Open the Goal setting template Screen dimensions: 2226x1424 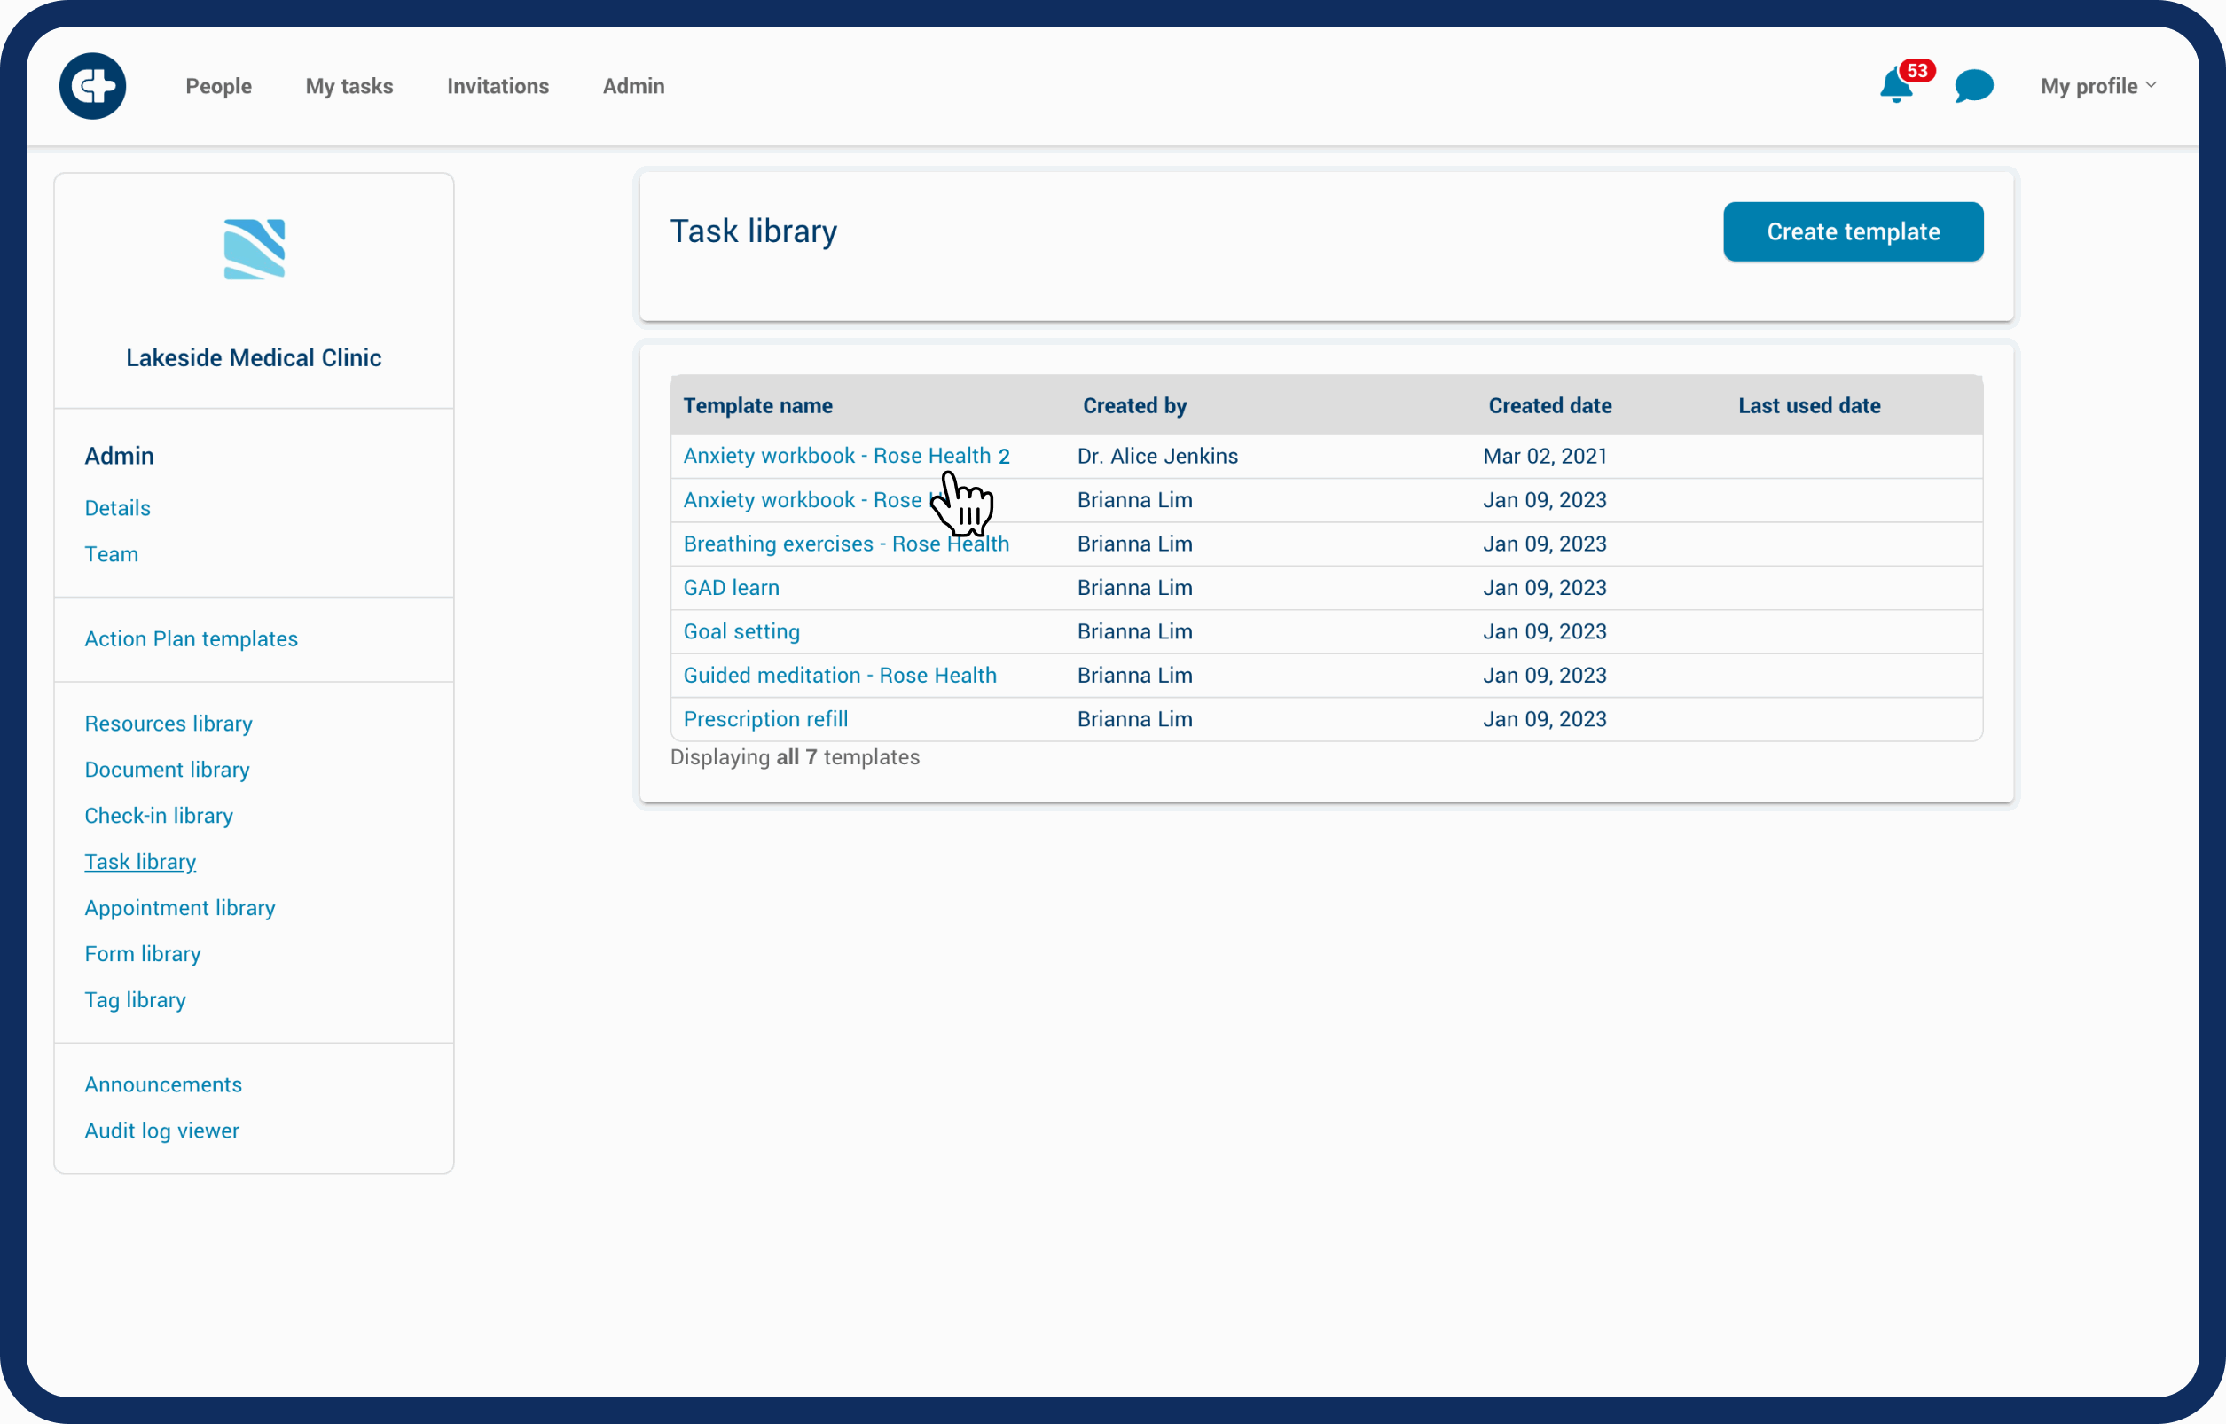pos(741,631)
